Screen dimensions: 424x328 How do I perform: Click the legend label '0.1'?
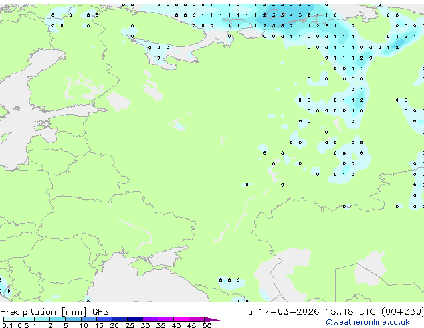(7, 325)
